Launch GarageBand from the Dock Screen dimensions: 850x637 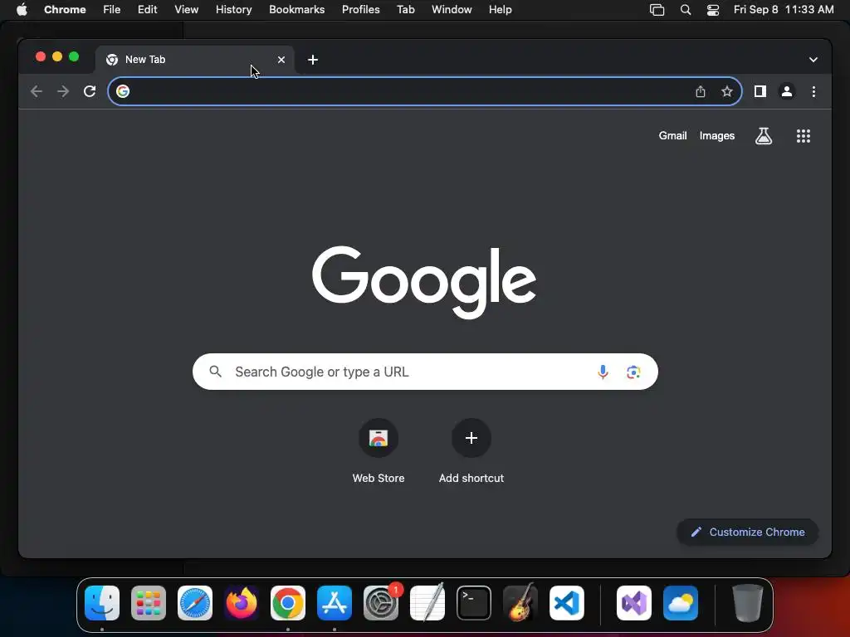pyautogui.click(x=520, y=603)
